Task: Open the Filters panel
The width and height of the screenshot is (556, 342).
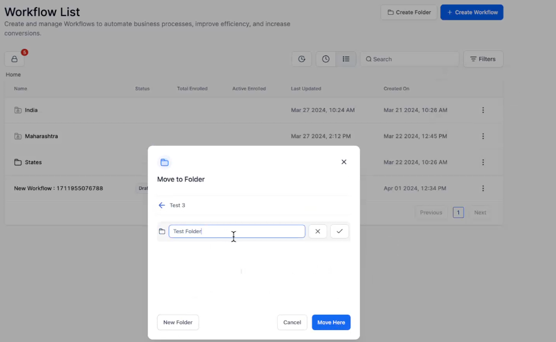Action: [483, 59]
